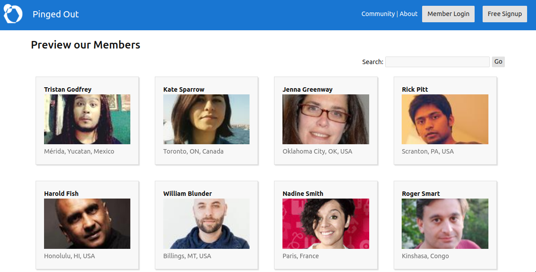Click the Tristan Godfrey name heading
The image size is (536, 272).
point(68,89)
